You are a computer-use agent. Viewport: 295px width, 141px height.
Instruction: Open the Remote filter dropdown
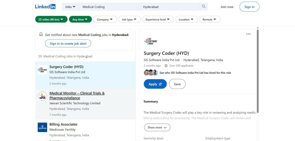209,19
